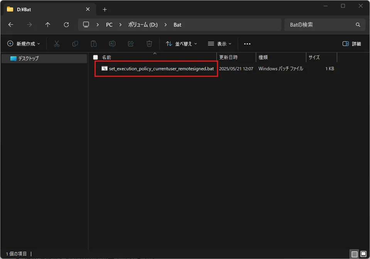This screenshot has width=370, height=259.
Task: Close the D:¥Bat tab
Action: [88, 9]
